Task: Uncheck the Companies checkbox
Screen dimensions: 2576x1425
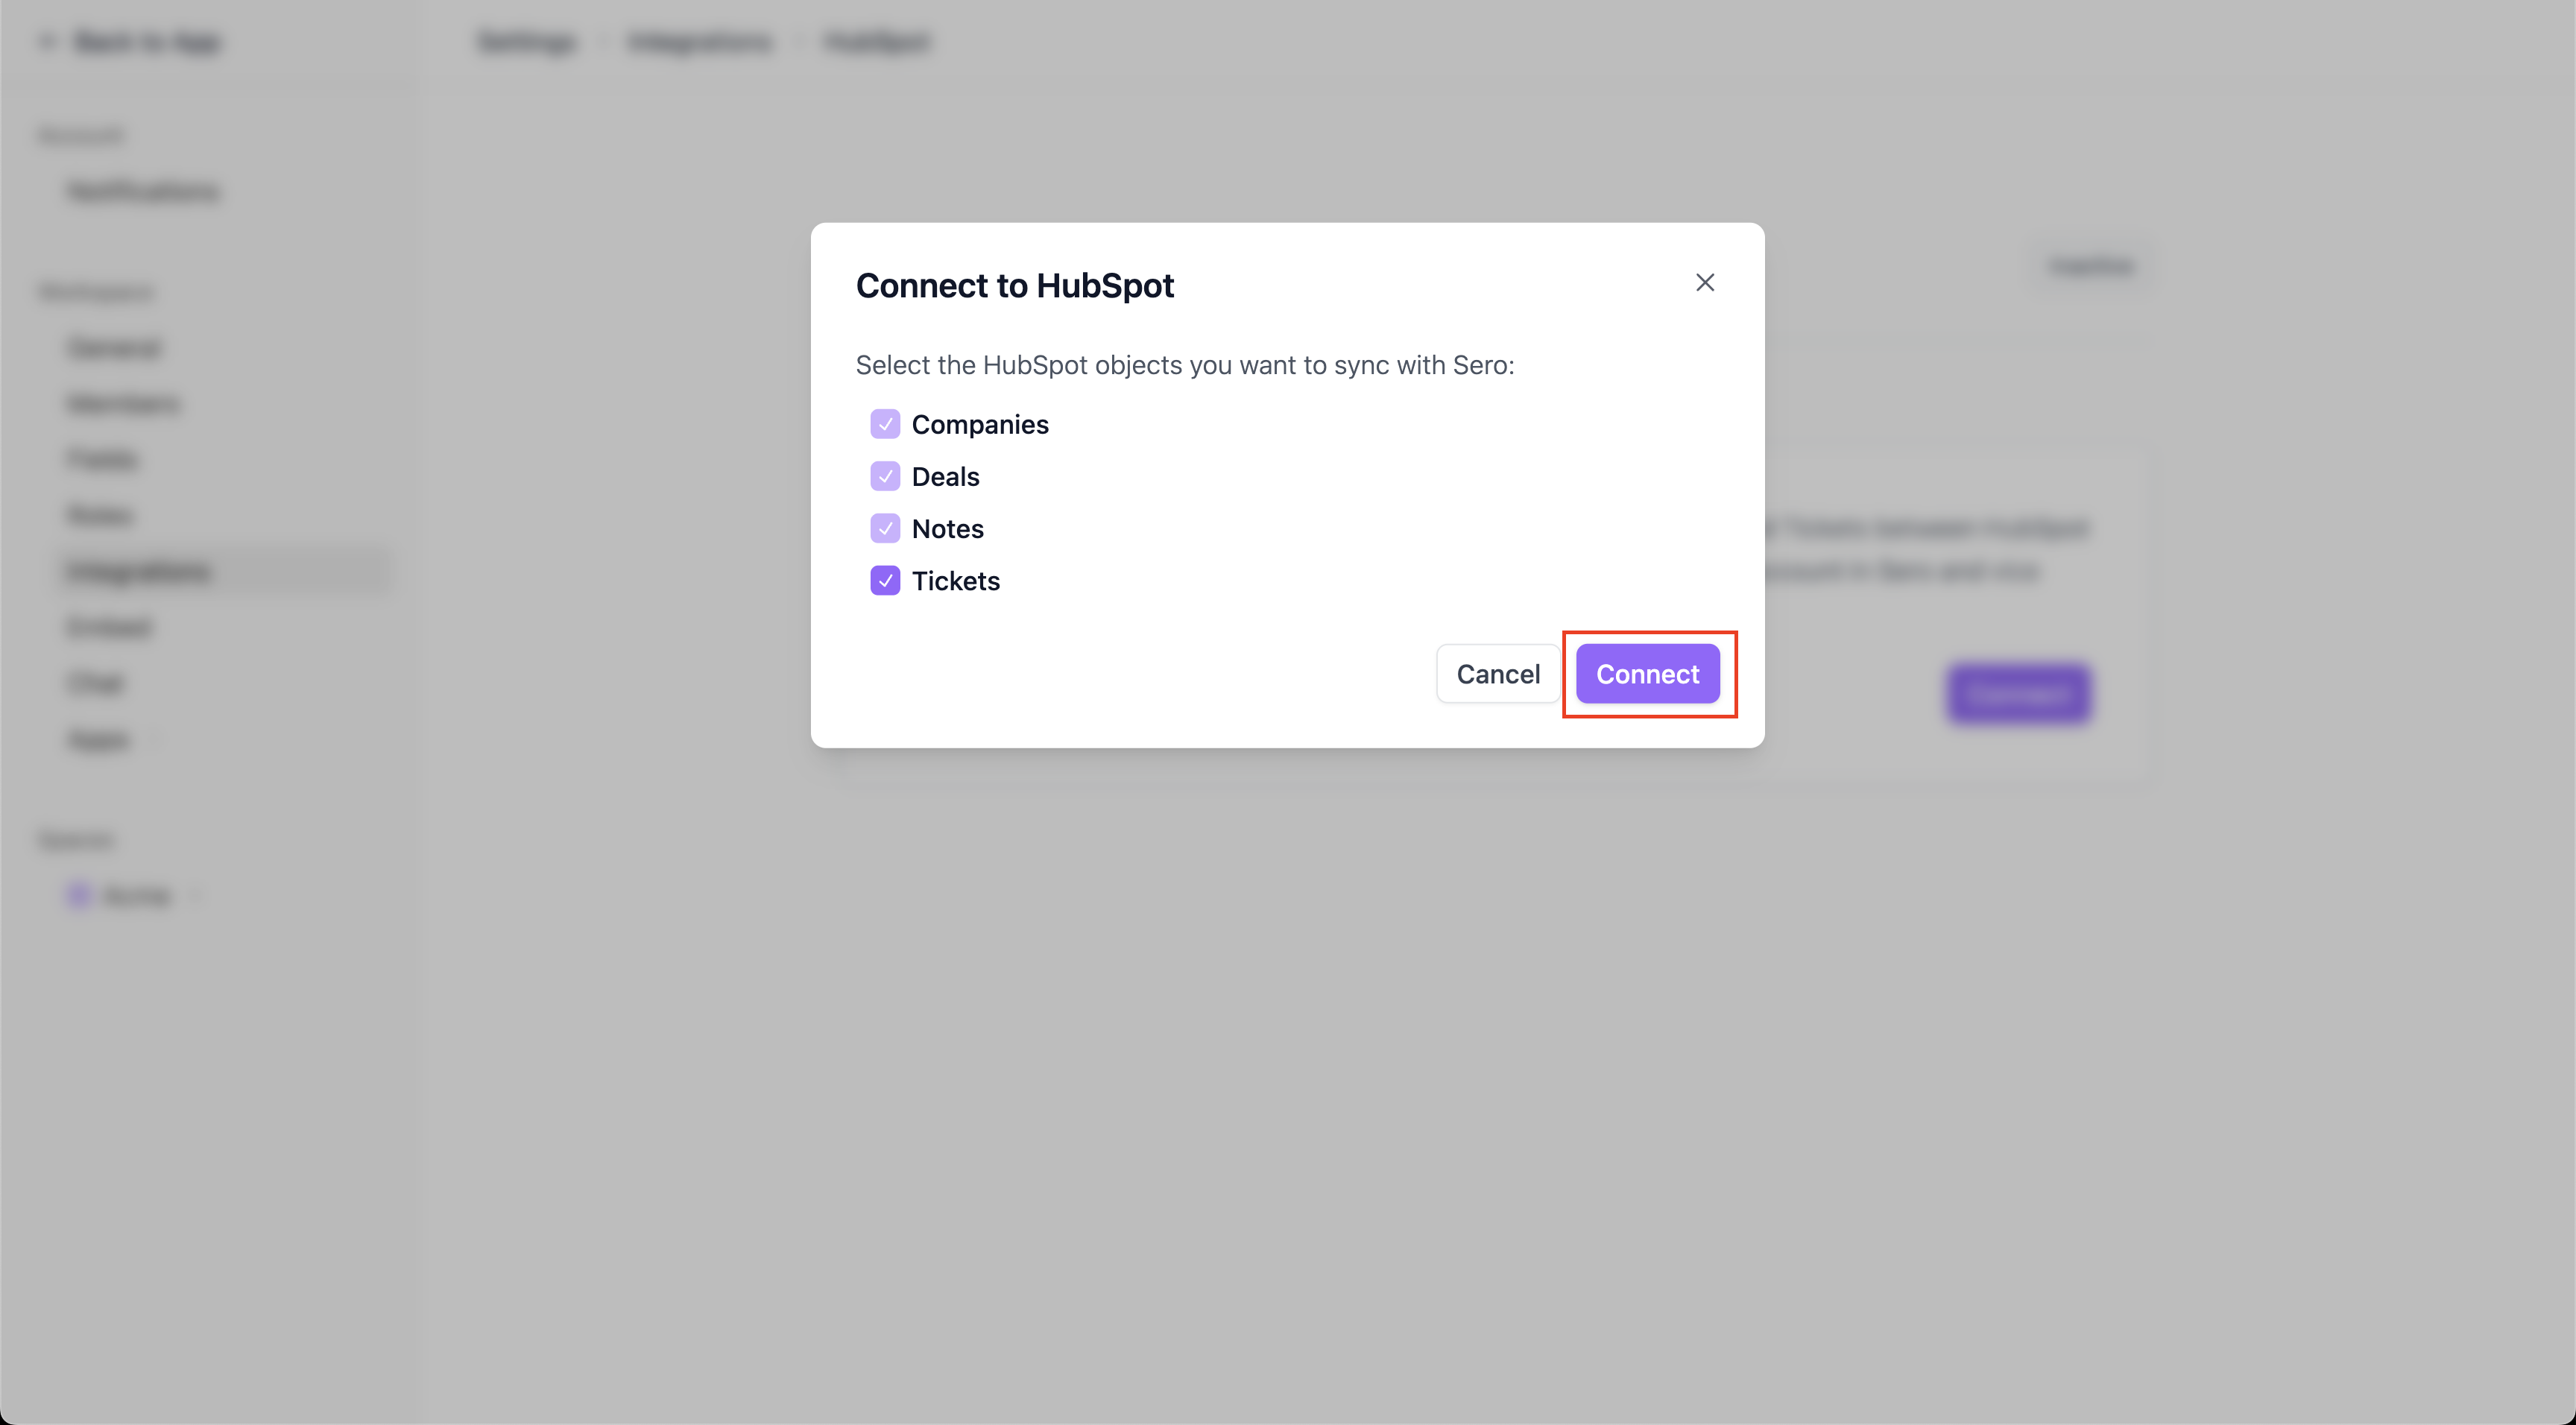Action: [x=885, y=424]
